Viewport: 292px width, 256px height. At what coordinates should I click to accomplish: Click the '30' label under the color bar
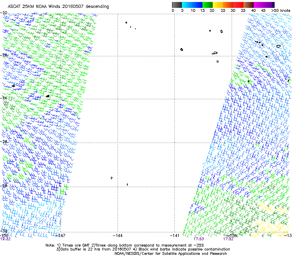(233, 11)
